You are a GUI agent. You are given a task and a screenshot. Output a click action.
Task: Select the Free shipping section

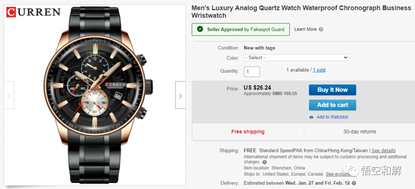[248, 132]
